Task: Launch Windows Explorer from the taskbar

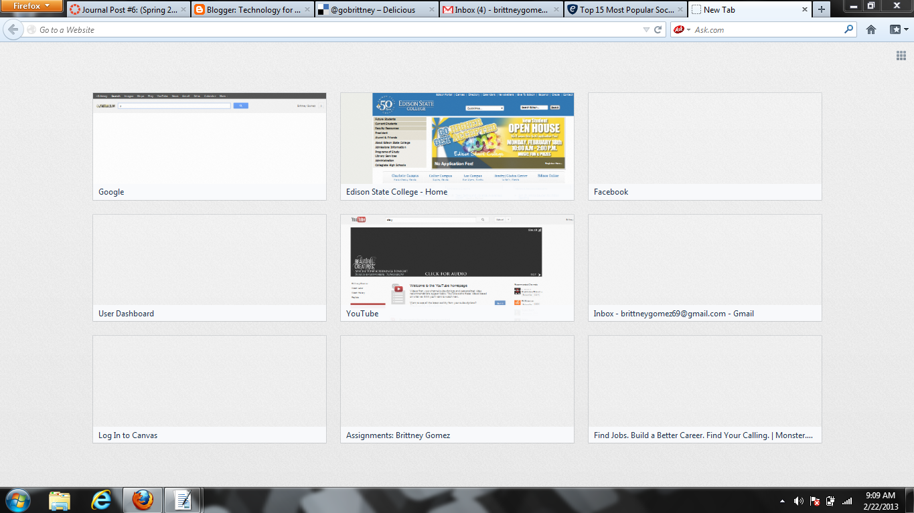Action: tap(60, 500)
